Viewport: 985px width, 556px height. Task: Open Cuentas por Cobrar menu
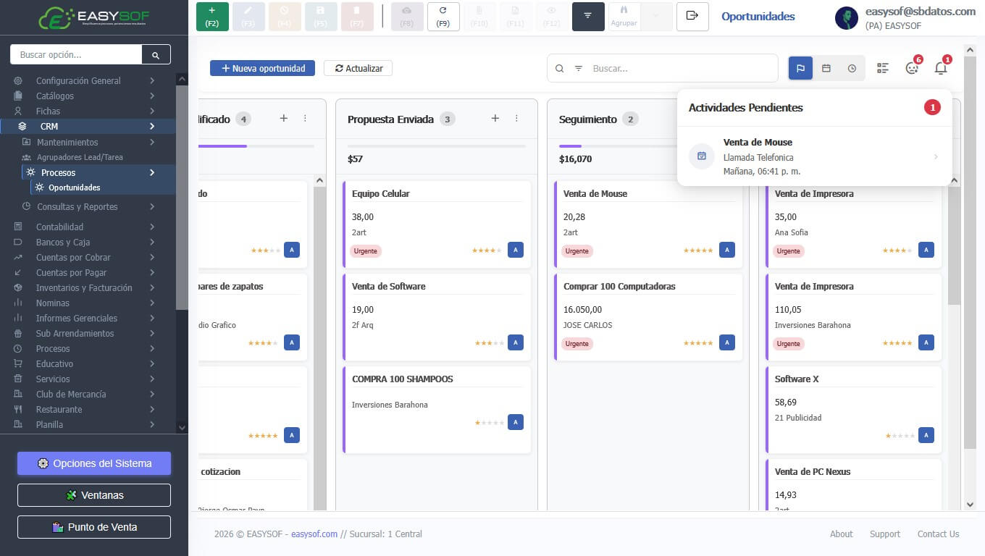coord(87,257)
